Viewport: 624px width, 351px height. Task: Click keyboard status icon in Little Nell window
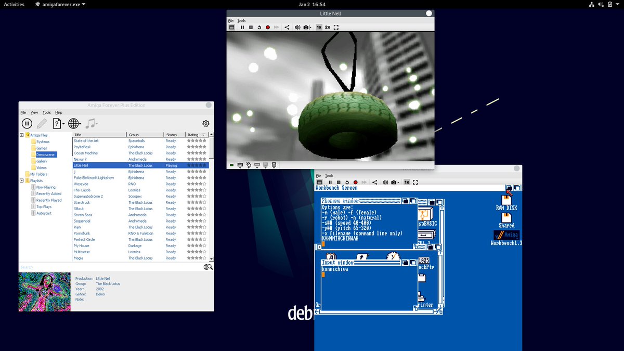(x=240, y=165)
